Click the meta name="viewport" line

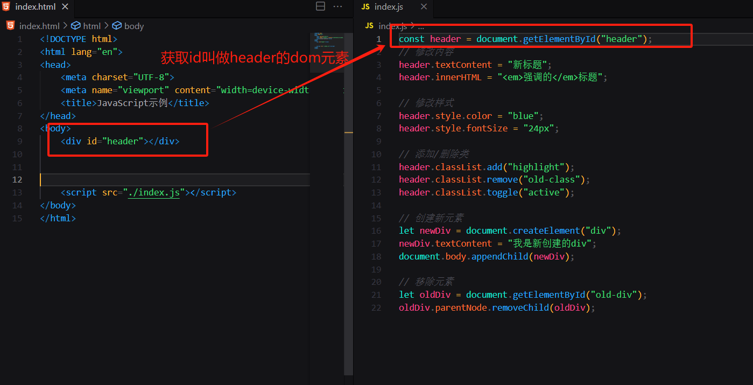coord(185,90)
